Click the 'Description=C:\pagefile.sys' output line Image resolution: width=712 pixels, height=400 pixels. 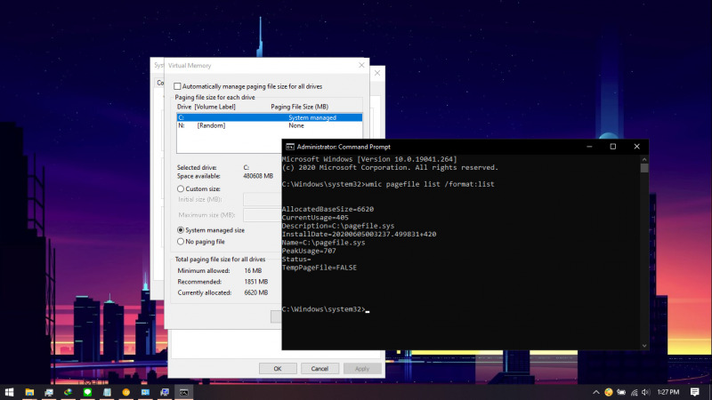click(338, 226)
